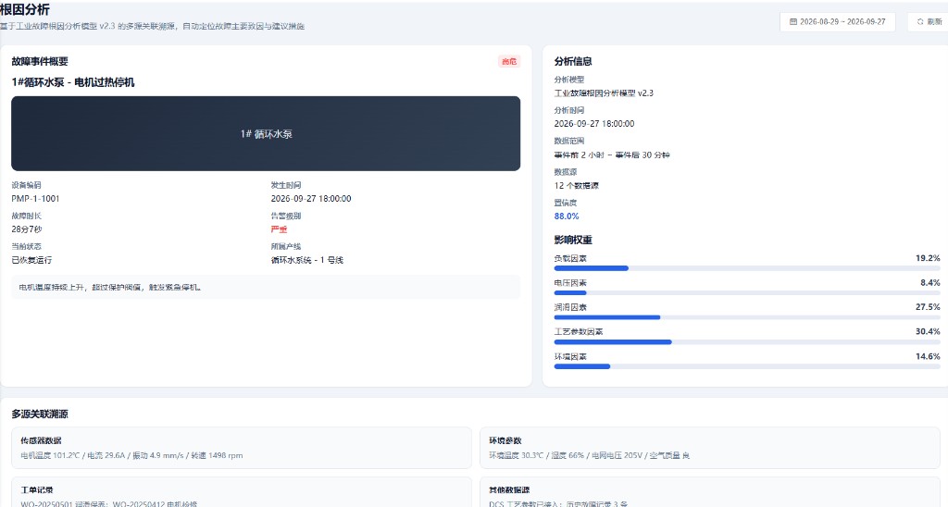Click the 19.2% weight value
The image size is (948, 507).
[928, 258]
